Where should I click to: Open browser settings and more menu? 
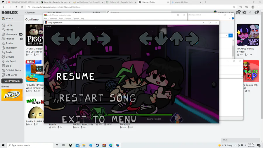[259, 7]
